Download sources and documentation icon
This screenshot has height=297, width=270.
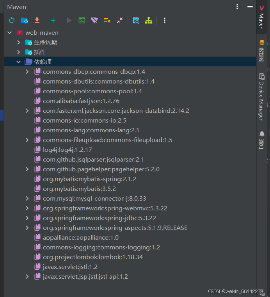pyautogui.click(x=37, y=20)
